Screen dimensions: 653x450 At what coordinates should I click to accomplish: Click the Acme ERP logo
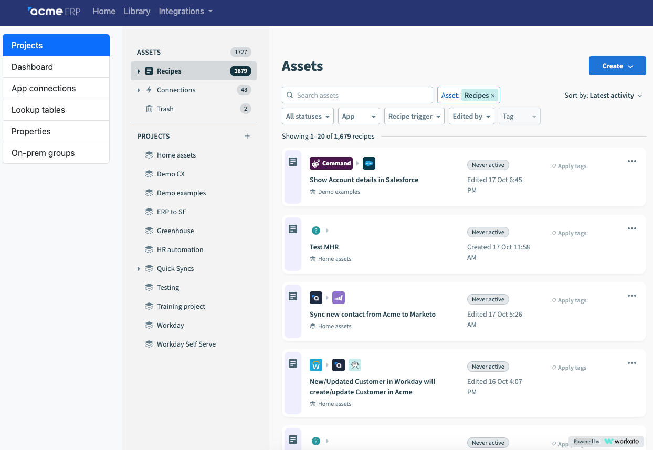53,12
